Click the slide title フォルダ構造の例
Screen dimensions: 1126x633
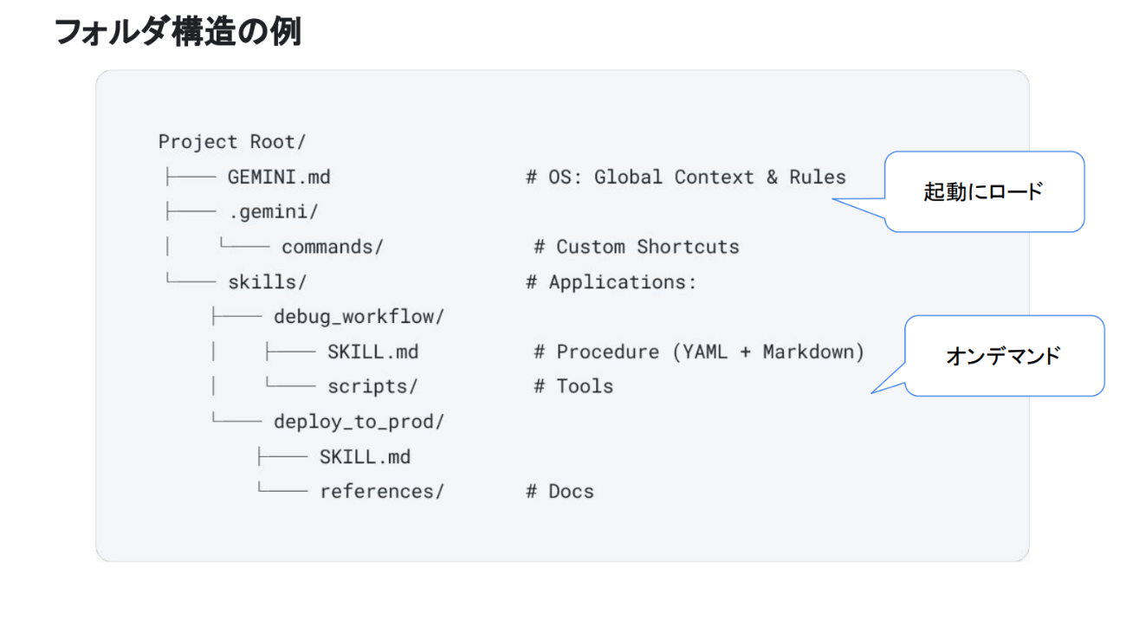tap(178, 32)
